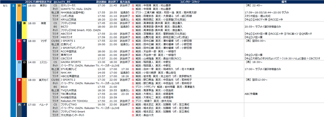Click the '放送終了' column header

pyautogui.click(x=113, y=2)
